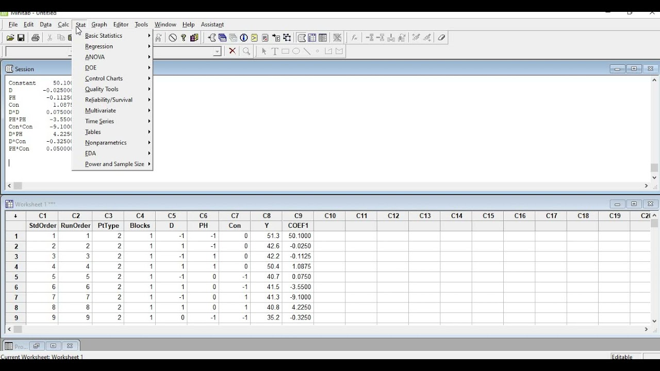660x371 pixels.
Task: Expand the Control Charts submenu
Action: click(x=112, y=78)
